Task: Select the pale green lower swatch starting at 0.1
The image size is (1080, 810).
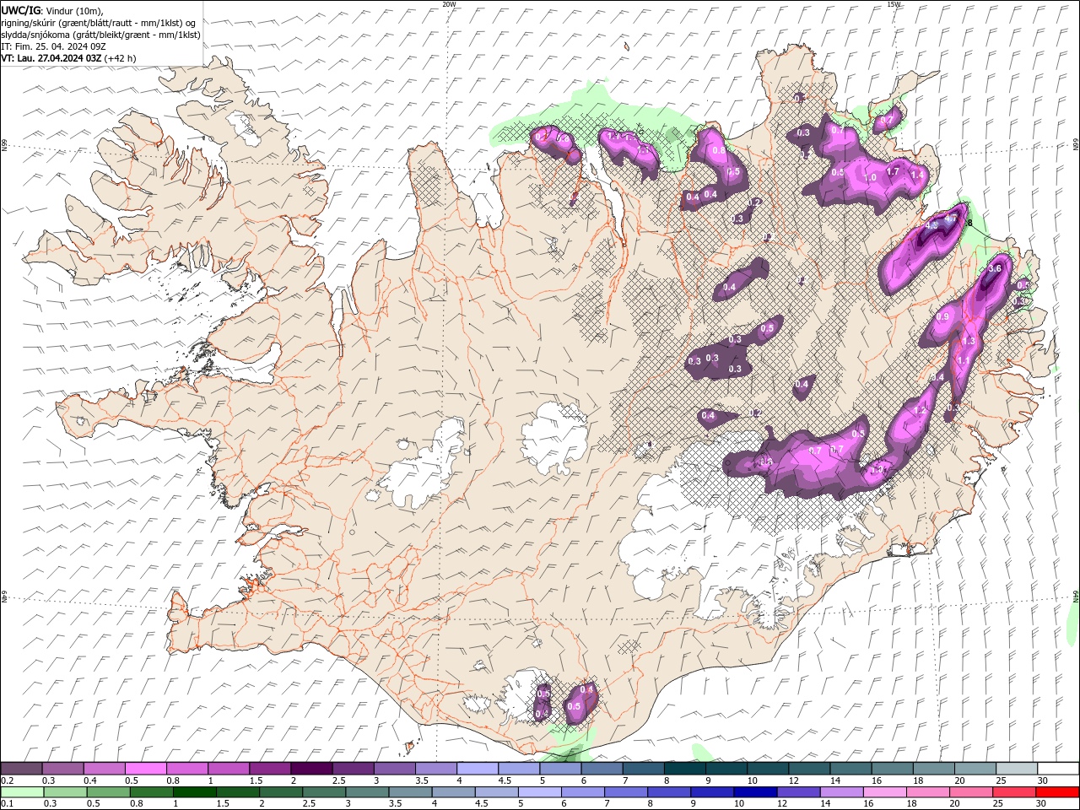Action: click(x=22, y=792)
